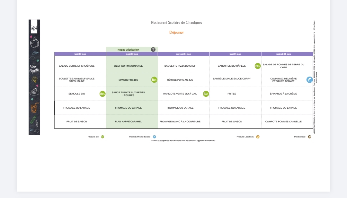Click the Restaurant Scolaire de Chaulgnes title
The height and width of the screenshot is (198, 347).
[177, 22]
